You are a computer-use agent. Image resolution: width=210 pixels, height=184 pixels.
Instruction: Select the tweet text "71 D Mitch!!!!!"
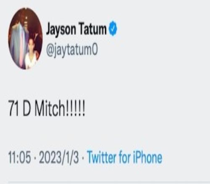47,108
